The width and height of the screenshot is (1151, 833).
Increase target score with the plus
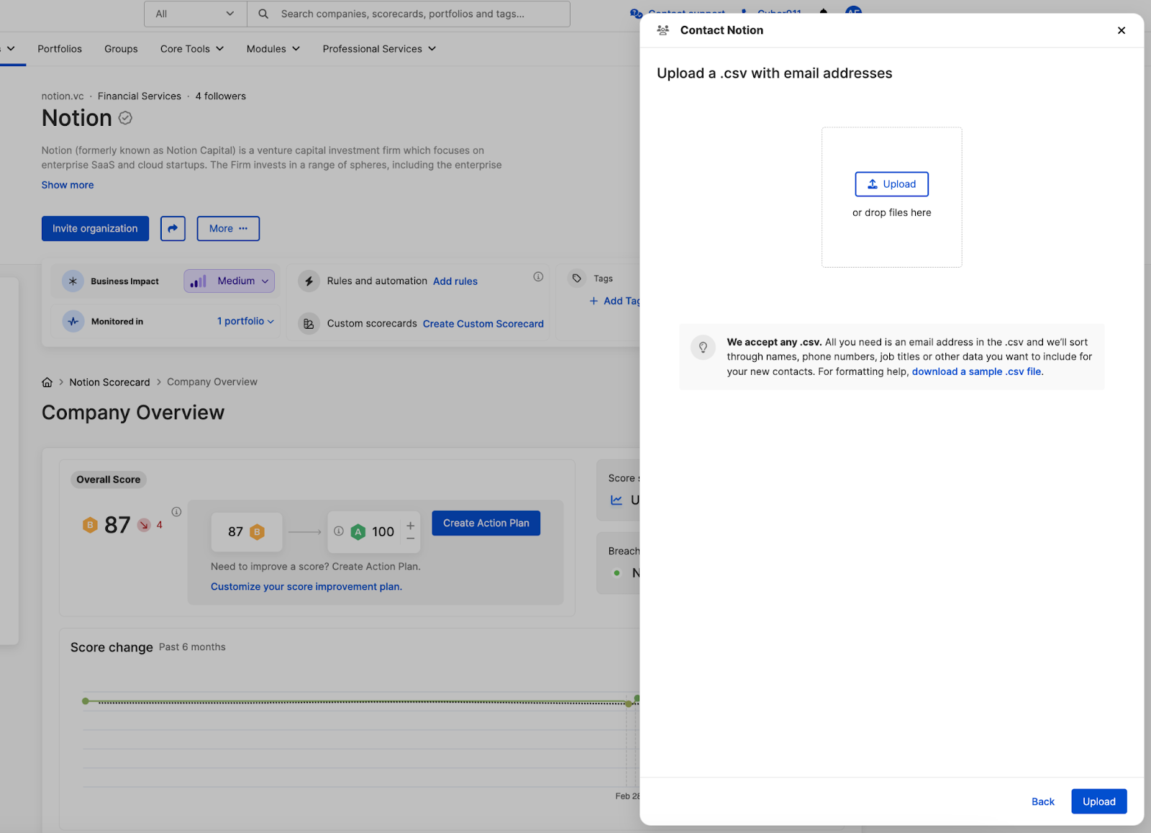point(410,525)
